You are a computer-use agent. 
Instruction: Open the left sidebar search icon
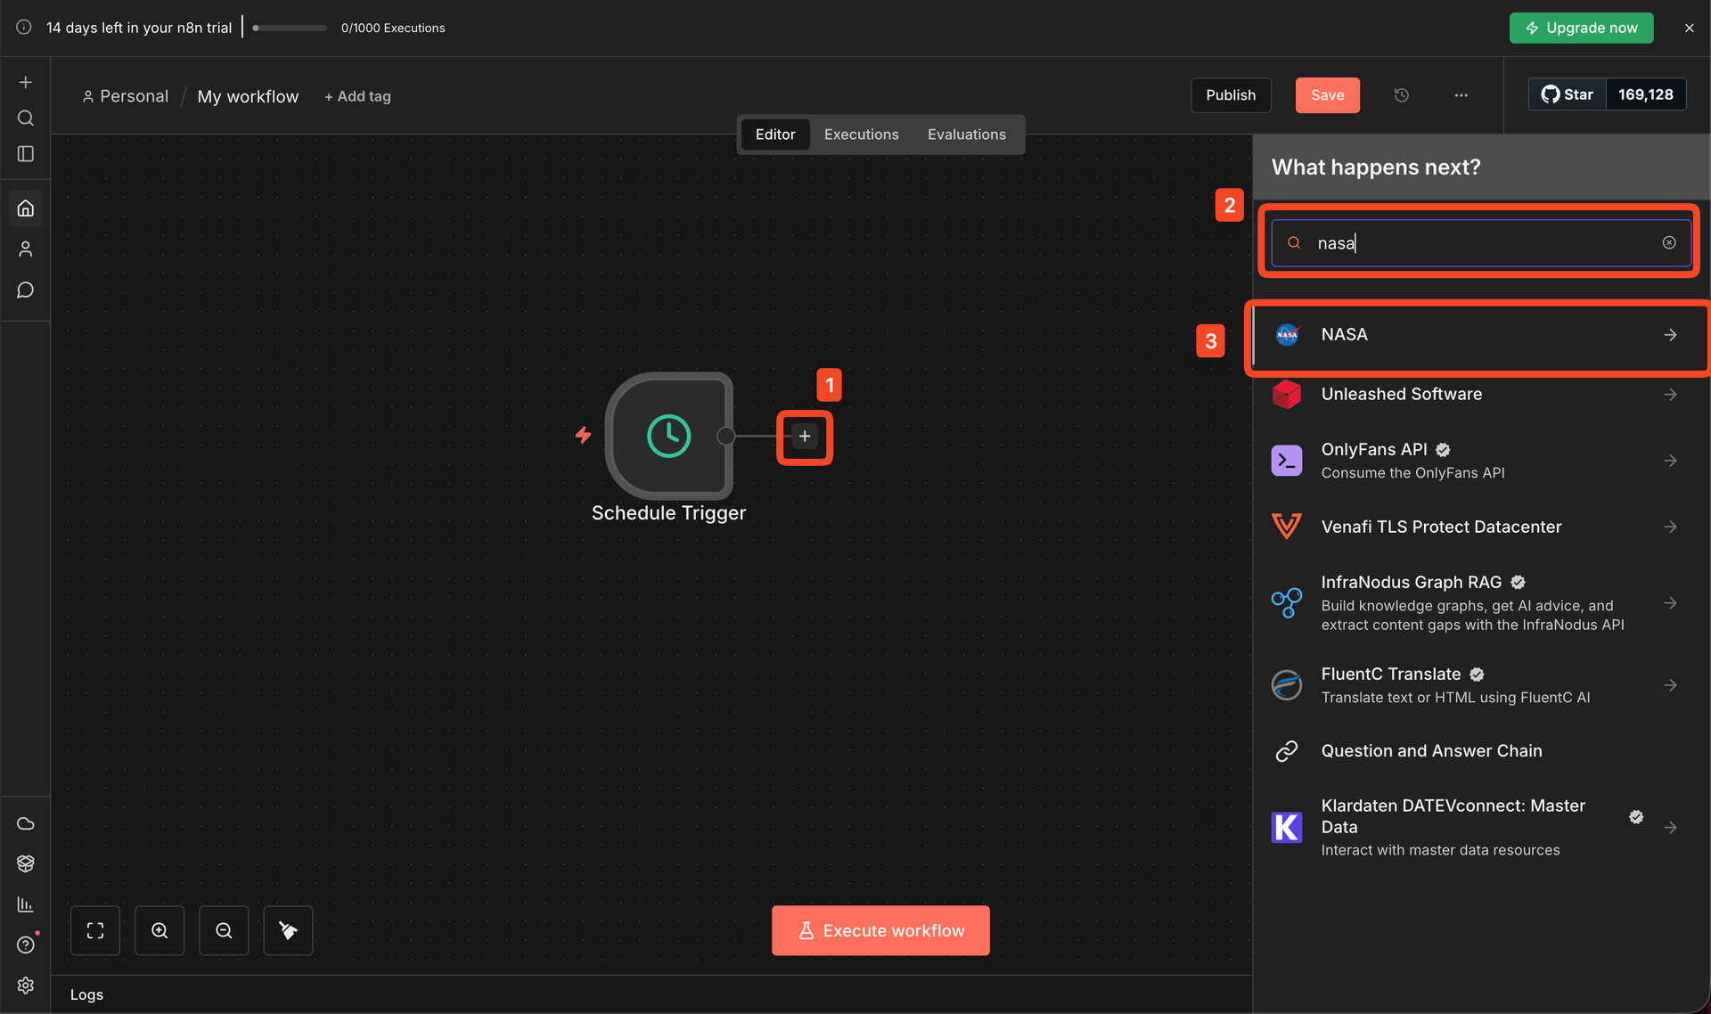point(26,119)
